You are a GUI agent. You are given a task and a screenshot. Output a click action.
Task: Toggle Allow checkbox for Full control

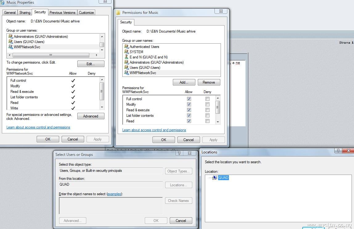click(x=189, y=99)
